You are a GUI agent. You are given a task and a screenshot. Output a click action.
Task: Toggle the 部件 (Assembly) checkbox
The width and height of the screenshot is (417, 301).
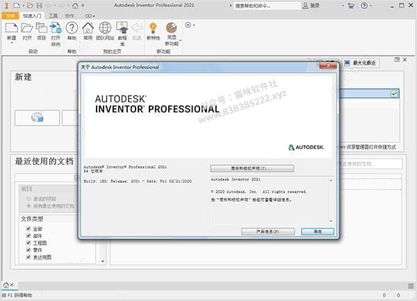(28, 236)
